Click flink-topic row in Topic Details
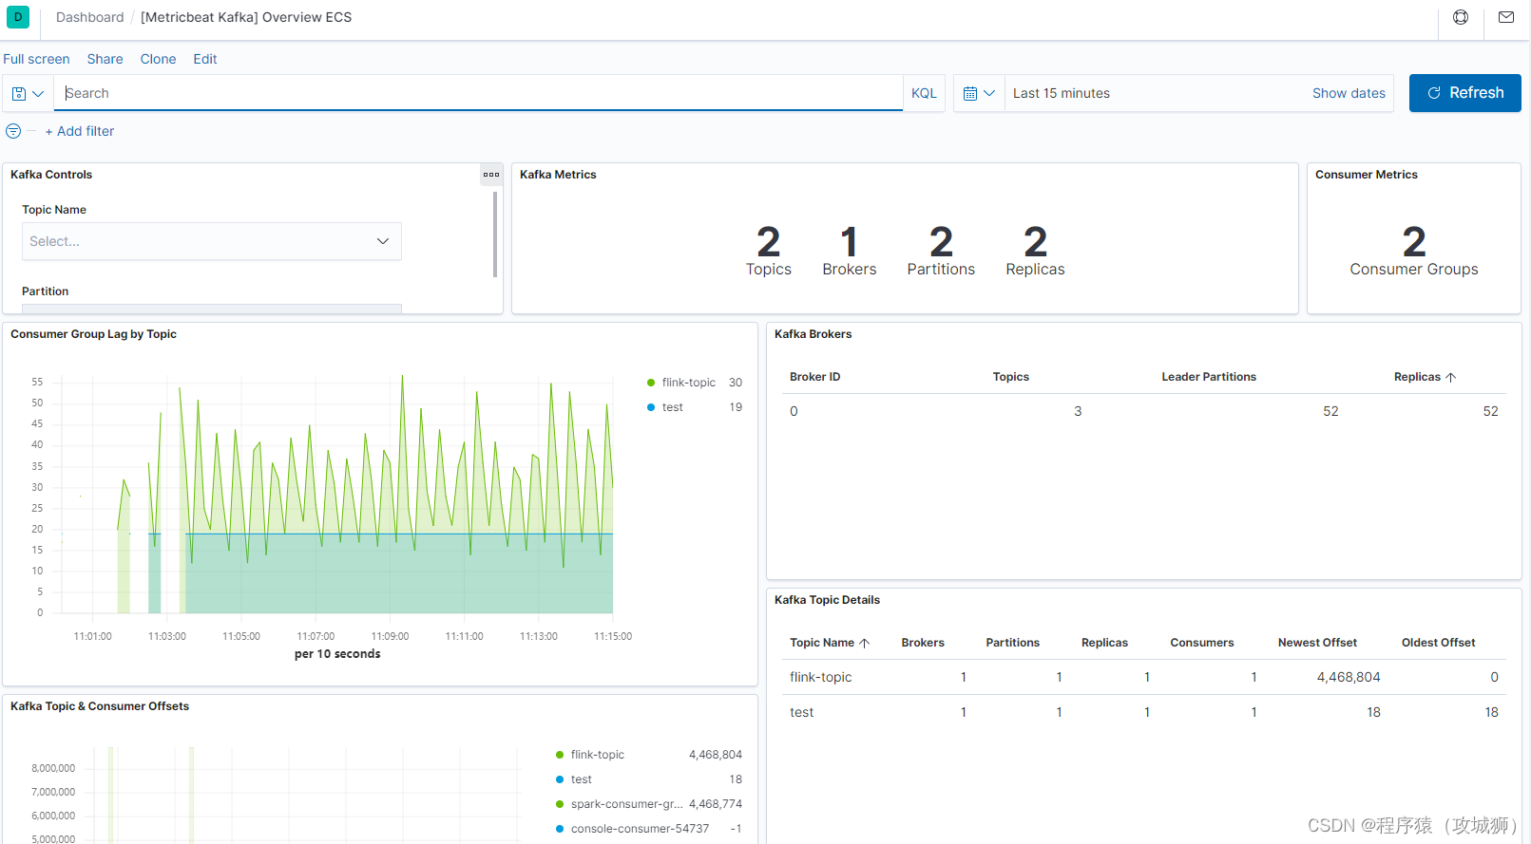Screen dimensions: 1531x844 (1144, 677)
